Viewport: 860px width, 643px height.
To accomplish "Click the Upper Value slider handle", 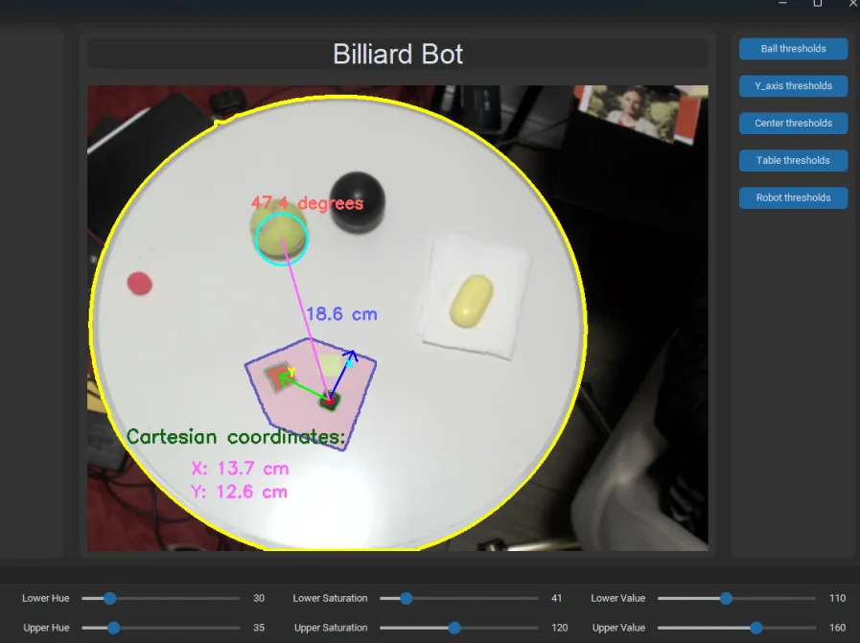I will (x=755, y=628).
